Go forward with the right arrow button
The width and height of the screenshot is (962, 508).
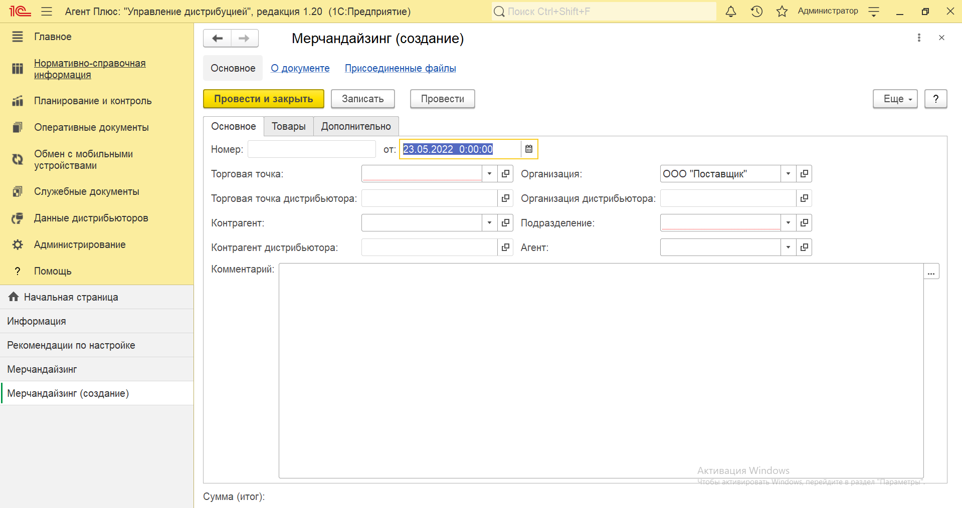(x=245, y=38)
